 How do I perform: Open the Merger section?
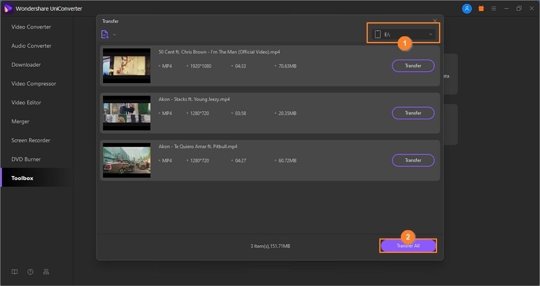point(20,121)
